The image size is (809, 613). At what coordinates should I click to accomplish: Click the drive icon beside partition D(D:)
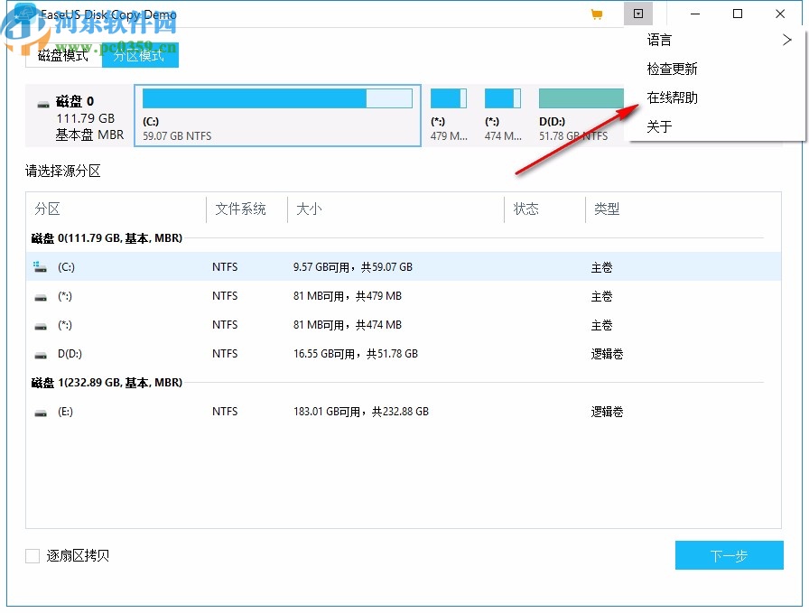coord(40,353)
